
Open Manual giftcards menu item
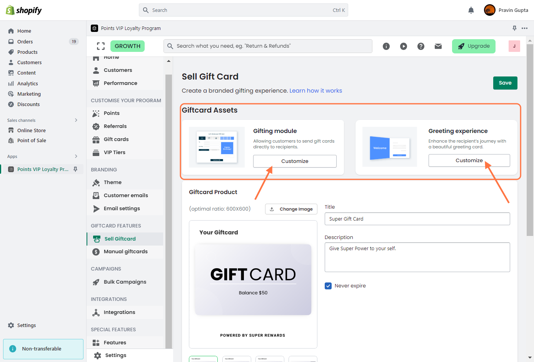(x=125, y=252)
